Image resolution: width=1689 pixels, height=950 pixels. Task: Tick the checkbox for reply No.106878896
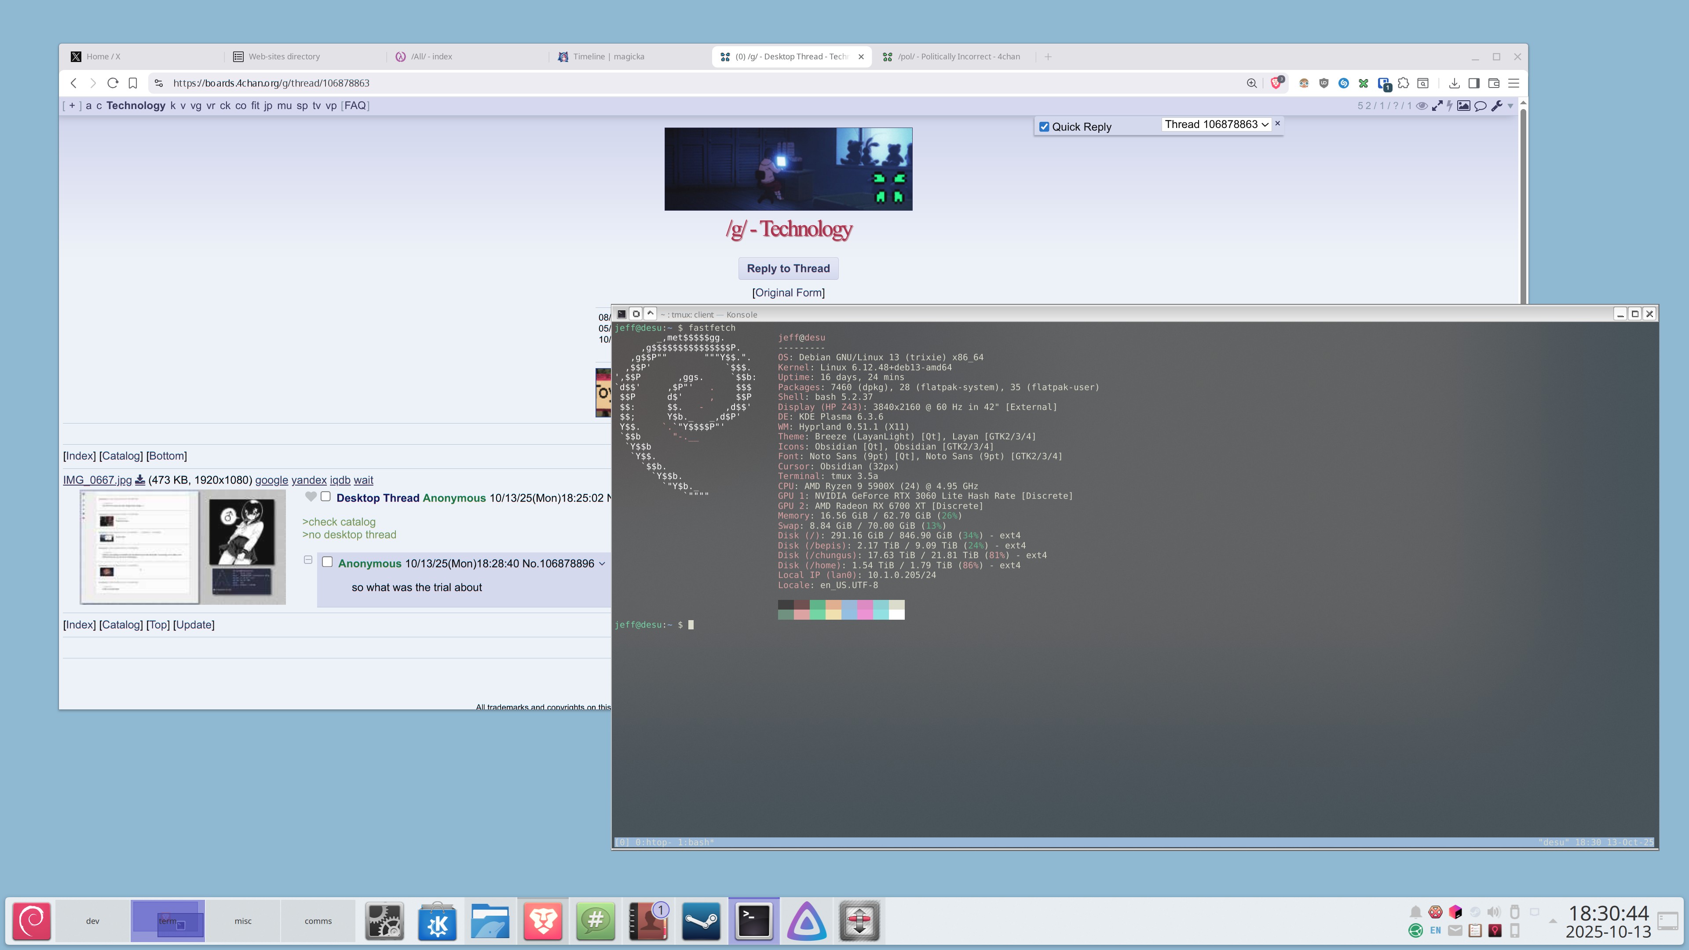point(327,563)
